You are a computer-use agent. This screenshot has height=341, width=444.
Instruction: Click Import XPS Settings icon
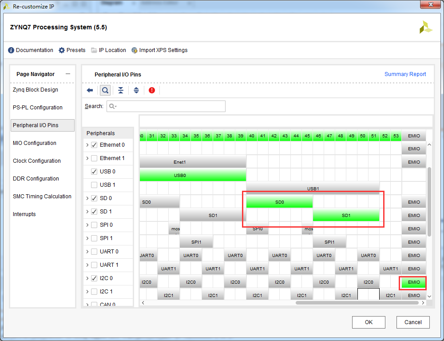(135, 50)
